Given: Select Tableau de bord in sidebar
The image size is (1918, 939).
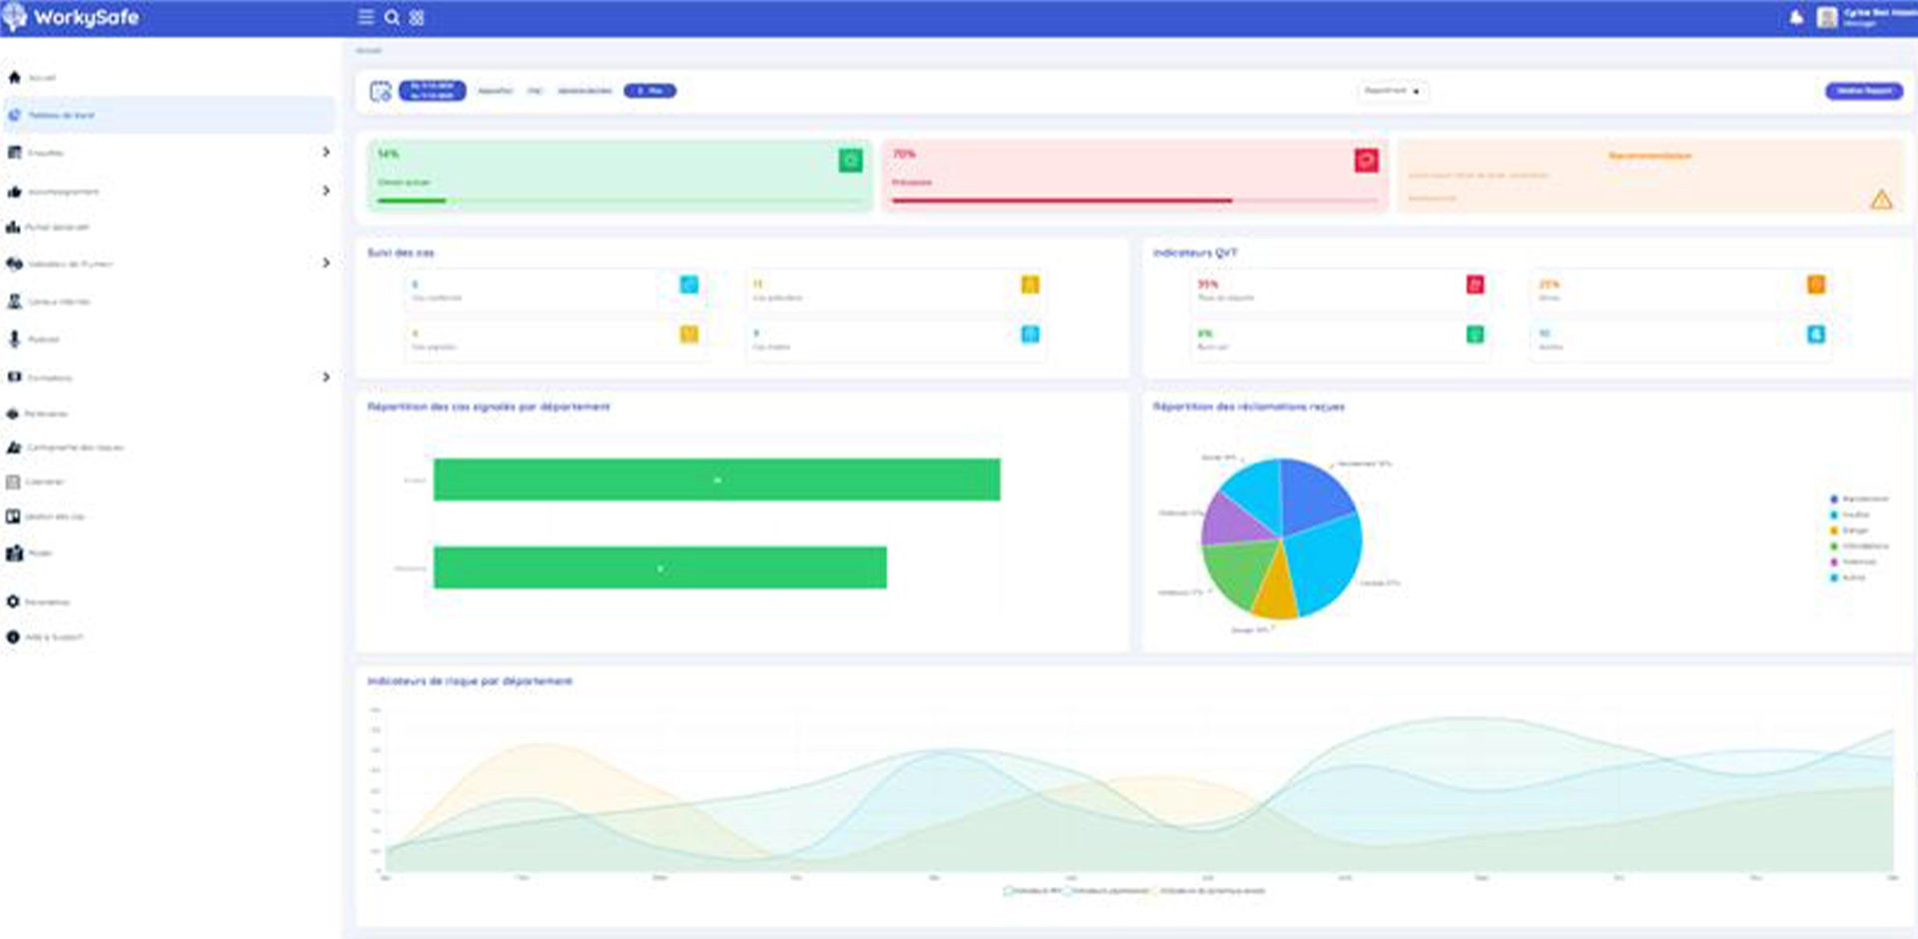Looking at the screenshot, I should coord(60,116).
